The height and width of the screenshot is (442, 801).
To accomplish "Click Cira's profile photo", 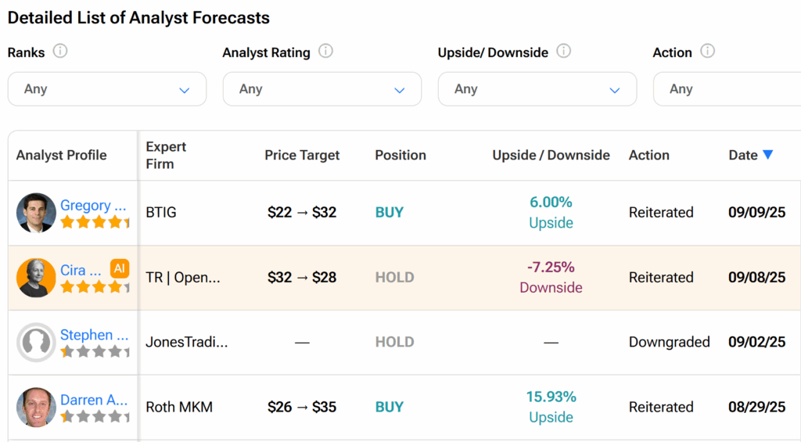I will [36, 278].
